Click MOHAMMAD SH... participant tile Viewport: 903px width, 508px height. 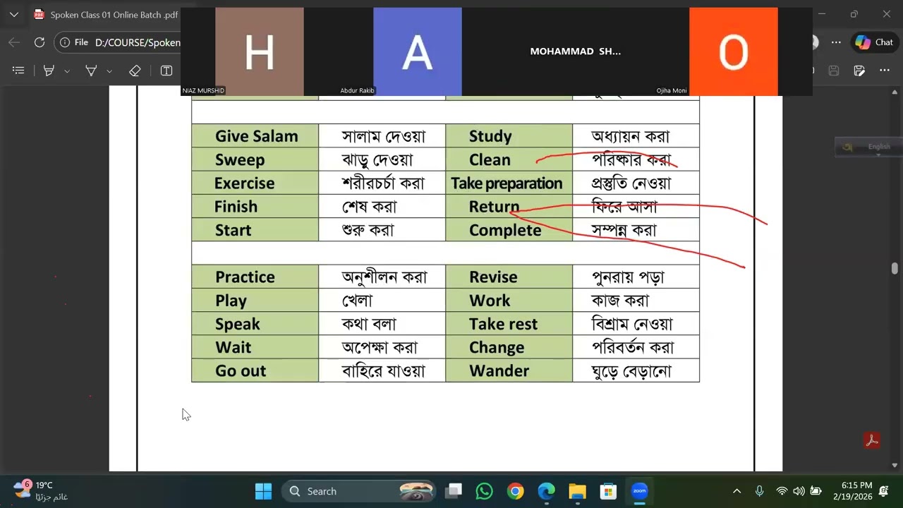(576, 52)
